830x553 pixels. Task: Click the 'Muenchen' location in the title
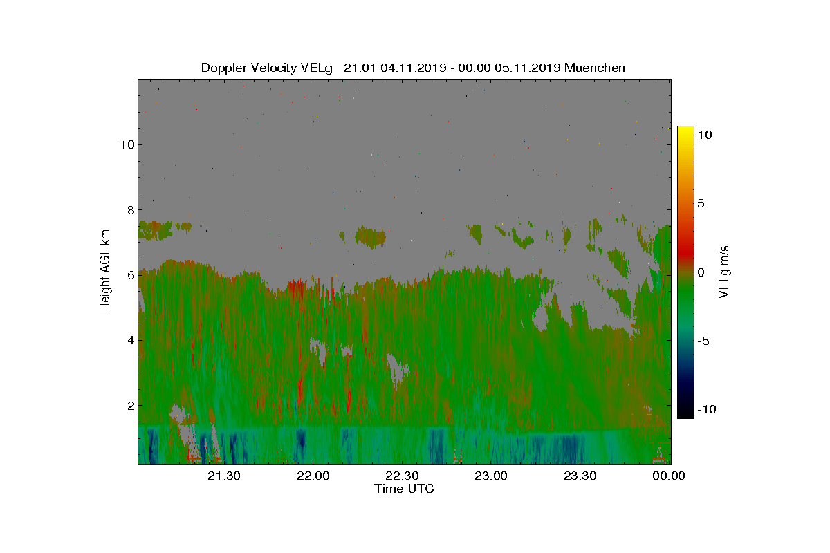[596, 68]
